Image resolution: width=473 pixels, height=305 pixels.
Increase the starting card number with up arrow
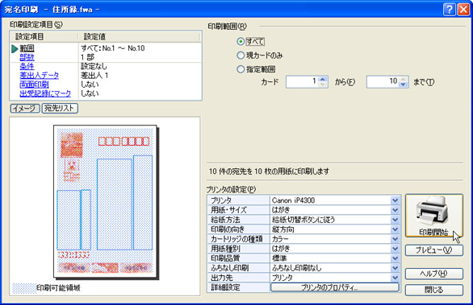tap(323, 79)
